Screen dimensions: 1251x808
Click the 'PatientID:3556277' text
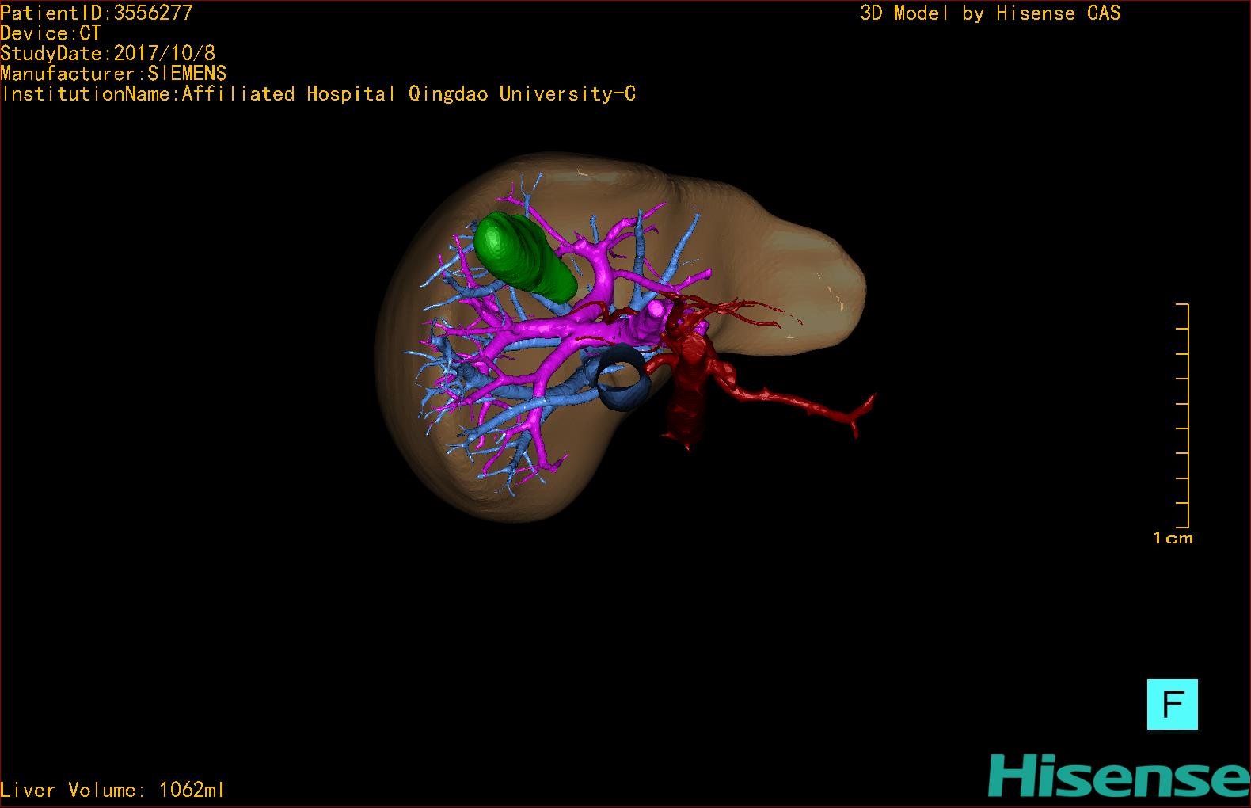click(x=97, y=13)
